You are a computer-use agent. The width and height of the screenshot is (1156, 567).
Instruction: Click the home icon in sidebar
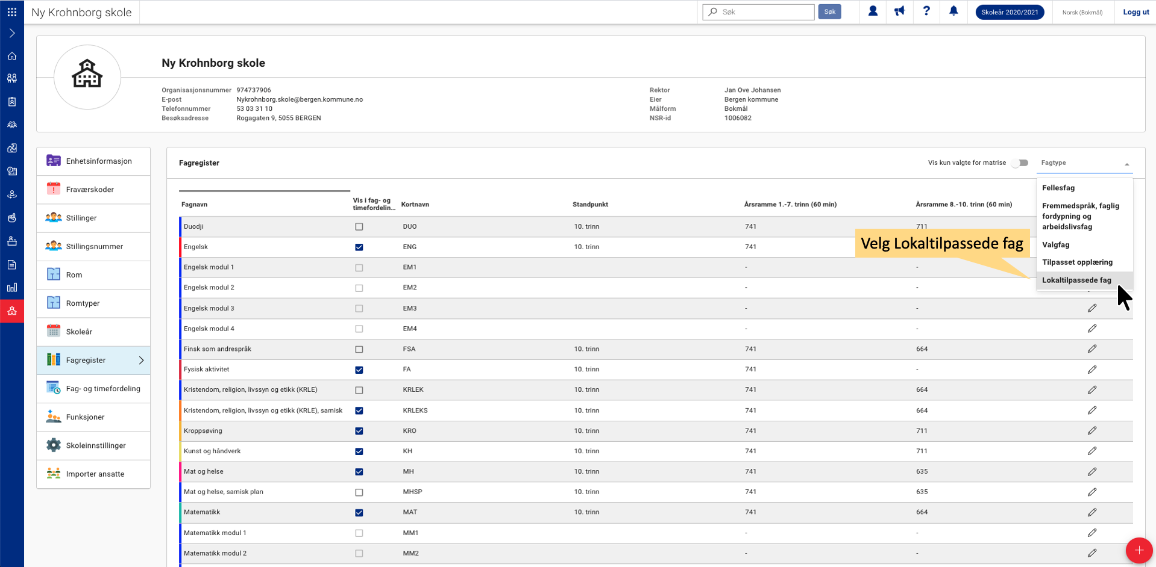point(12,56)
